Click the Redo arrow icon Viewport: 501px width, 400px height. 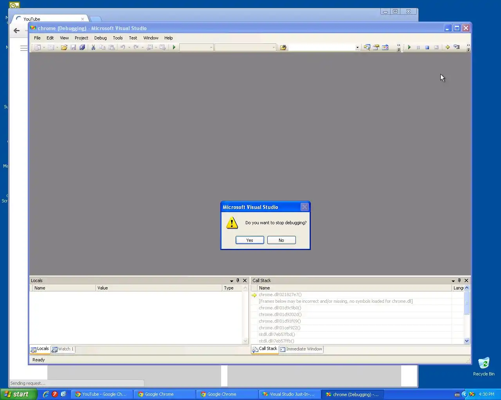pyautogui.click(x=136, y=47)
